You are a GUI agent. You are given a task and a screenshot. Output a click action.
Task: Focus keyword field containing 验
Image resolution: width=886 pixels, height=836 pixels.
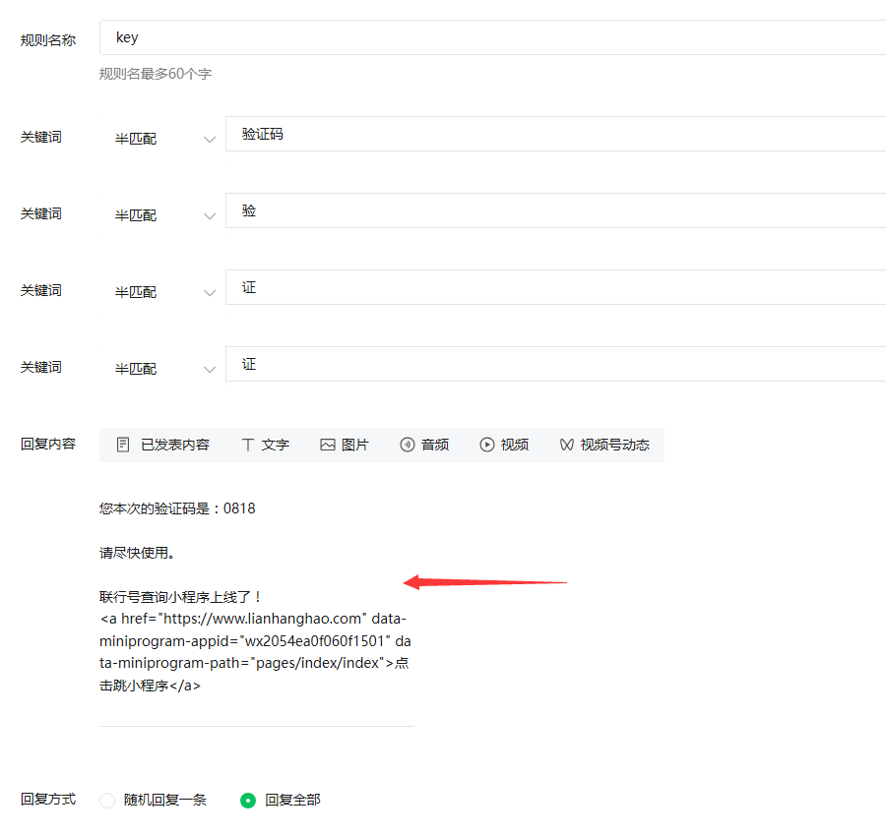click(x=556, y=210)
